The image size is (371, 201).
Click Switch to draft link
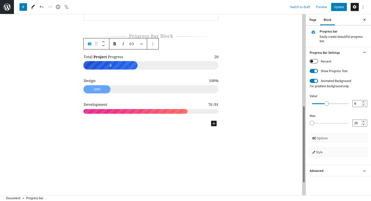pos(300,7)
